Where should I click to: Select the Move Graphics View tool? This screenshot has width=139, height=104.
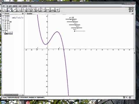tap(57, 10)
